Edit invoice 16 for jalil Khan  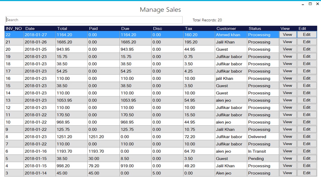click(x=307, y=78)
